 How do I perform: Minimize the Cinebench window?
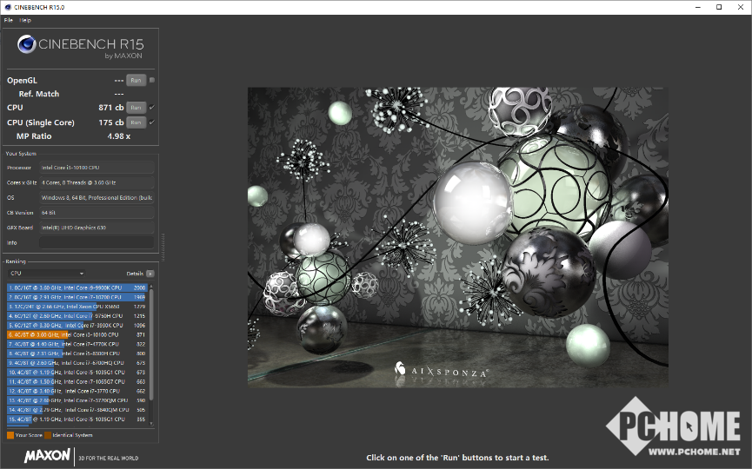click(698, 7)
